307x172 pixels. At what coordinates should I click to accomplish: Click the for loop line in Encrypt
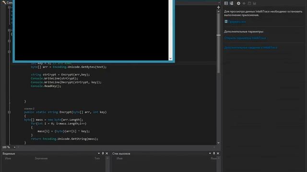[x=59, y=124]
